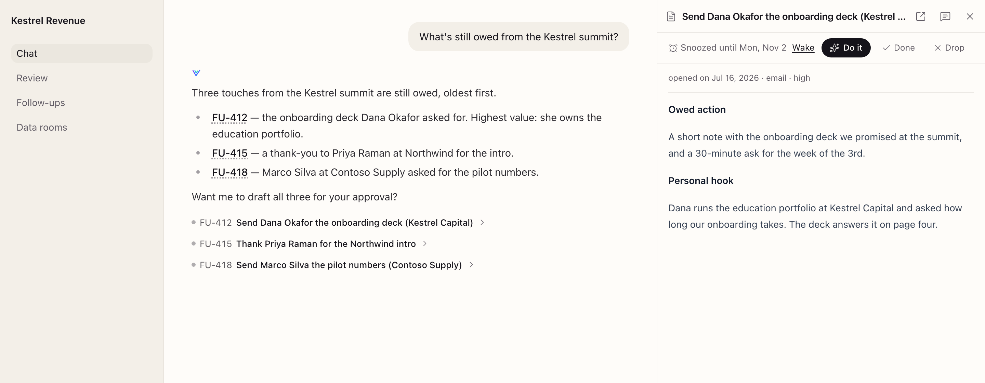Drop this follow-up
985x383 pixels.
point(949,48)
